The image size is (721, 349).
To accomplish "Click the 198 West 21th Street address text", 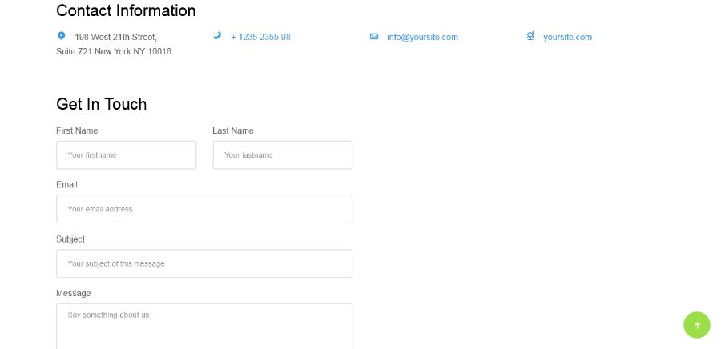I will click(x=115, y=37).
